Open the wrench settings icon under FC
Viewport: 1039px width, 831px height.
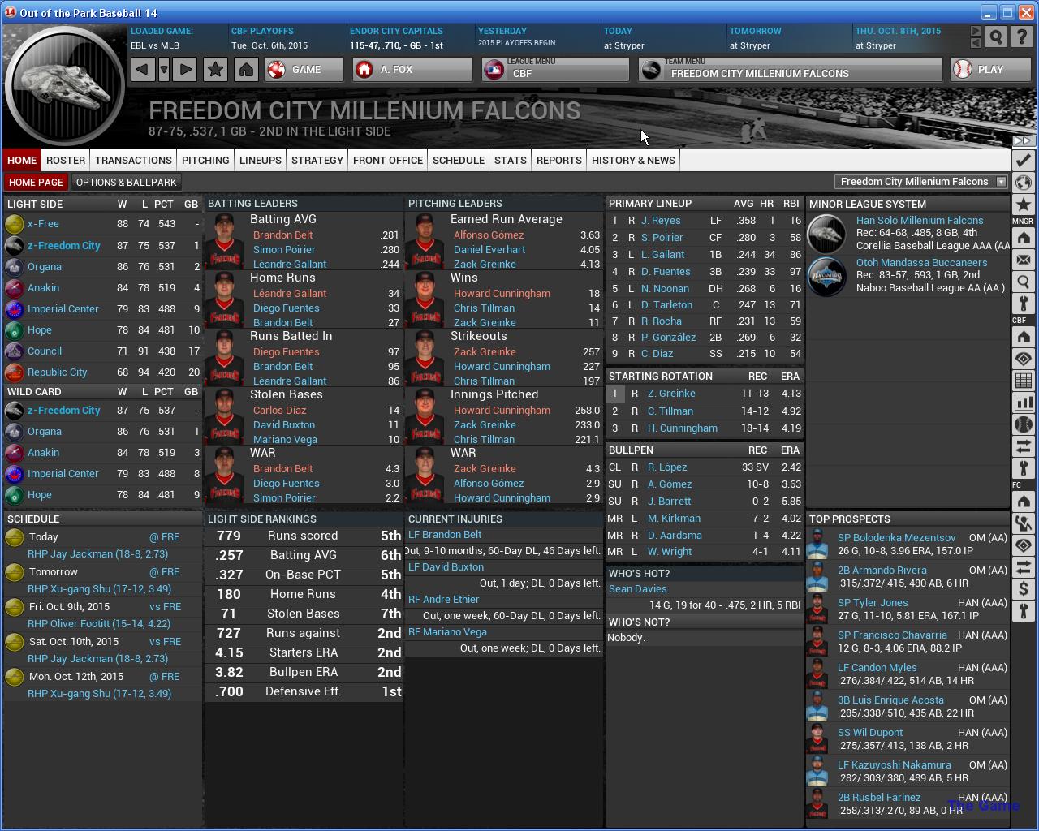click(1023, 611)
